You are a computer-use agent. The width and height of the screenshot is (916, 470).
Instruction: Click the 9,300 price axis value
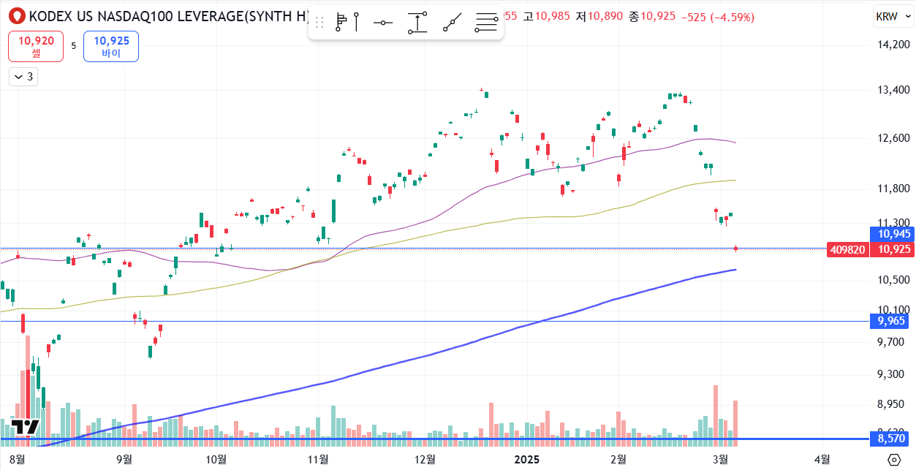click(893, 374)
